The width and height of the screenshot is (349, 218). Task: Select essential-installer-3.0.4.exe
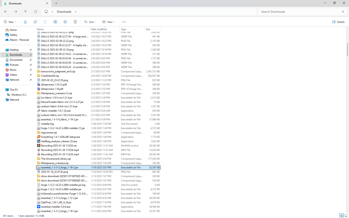tap(98, 206)
